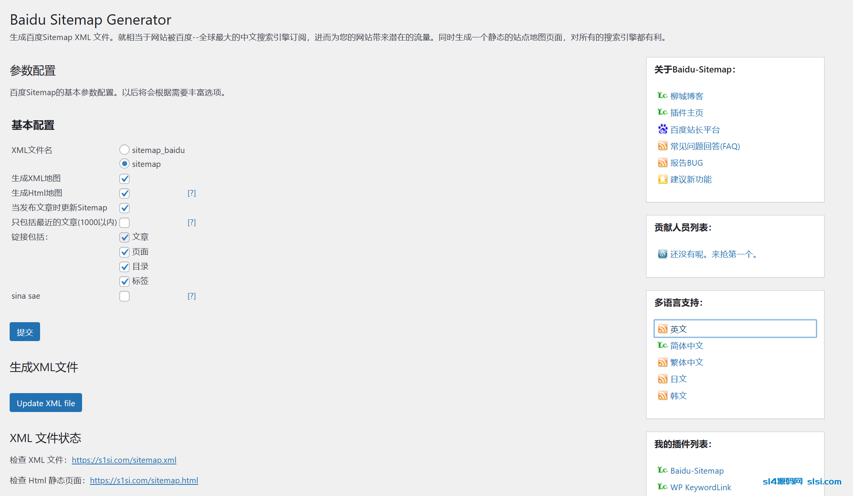
Task: Open the Baidu-Sitemap plugin link
Action: coord(697,471)
